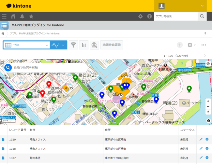Delete record 1338 using its delete icon
The height and width of the screenshot is (164, 212).
click(x=207, y=148)
